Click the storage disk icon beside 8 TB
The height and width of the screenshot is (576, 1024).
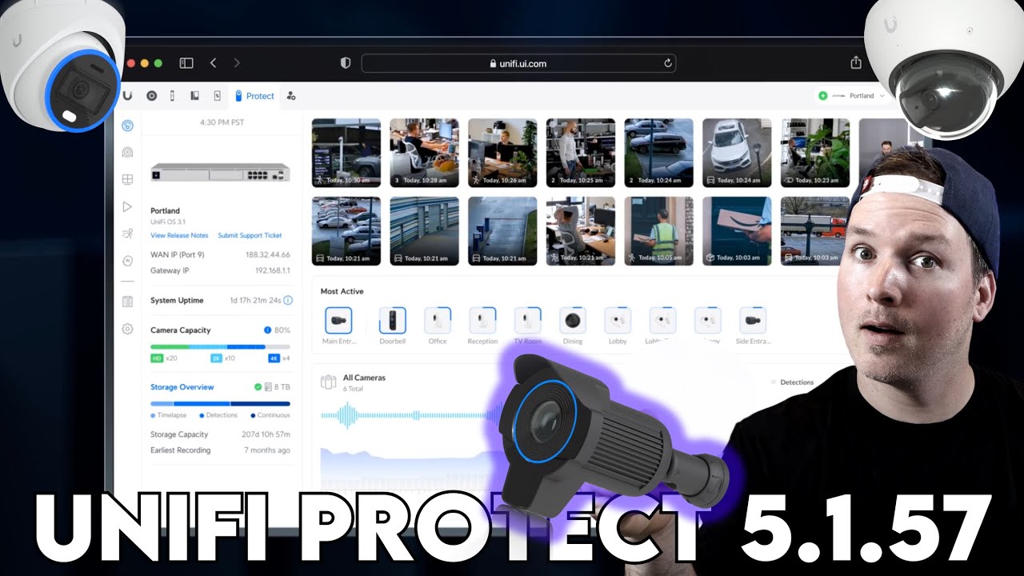click(x=270, y=387)
